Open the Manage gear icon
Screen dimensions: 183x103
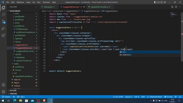[x=3, y=92]
